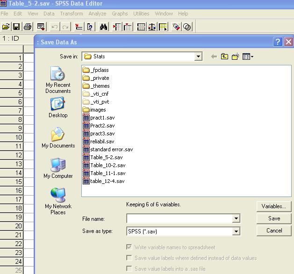Open the Graphs menu
This screenshot has height=274, width=294.
(x=120, y=14)
